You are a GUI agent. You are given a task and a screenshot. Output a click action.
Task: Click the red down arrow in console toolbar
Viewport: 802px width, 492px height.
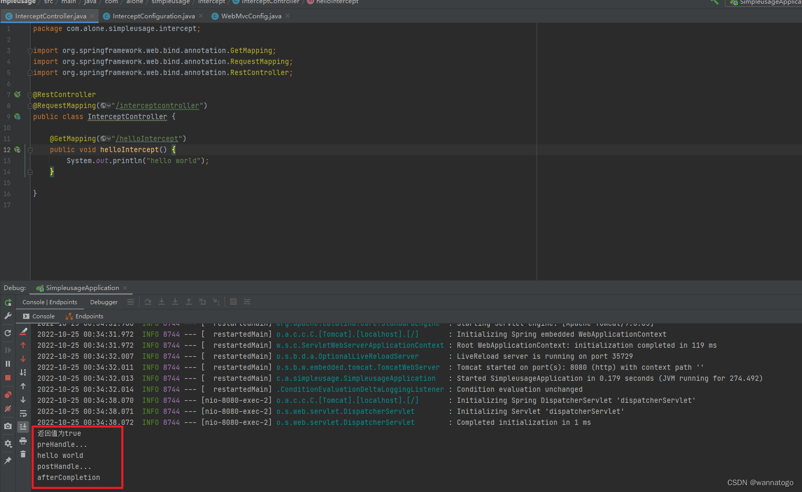tap(23, 359)
